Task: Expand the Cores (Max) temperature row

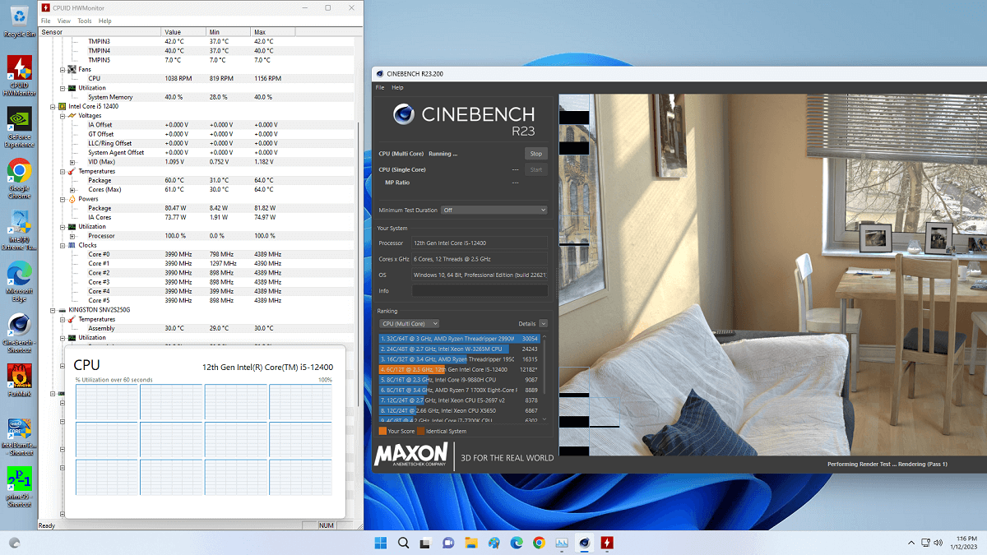Action: (72, 190)
